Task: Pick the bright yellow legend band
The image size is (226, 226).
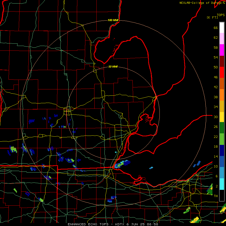Action: click(x=222, y=117)
